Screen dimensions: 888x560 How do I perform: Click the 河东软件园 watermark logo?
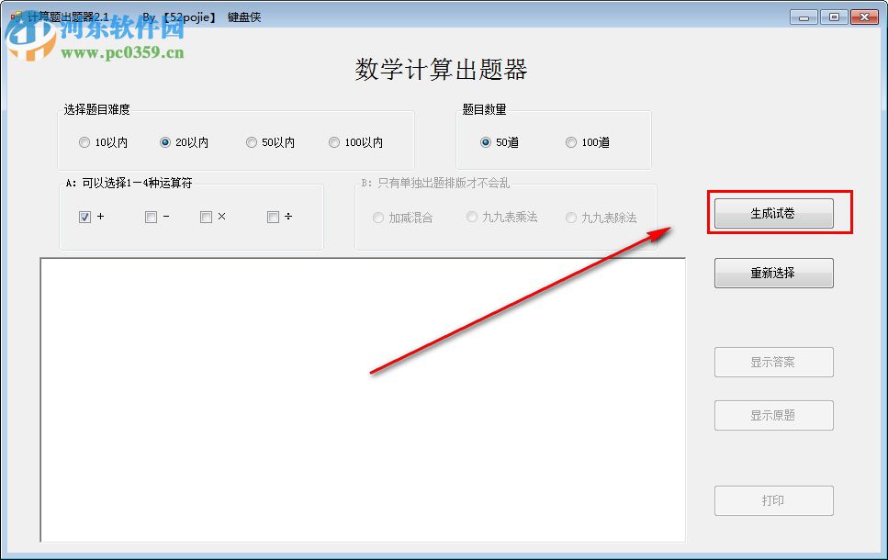[32, 39]
